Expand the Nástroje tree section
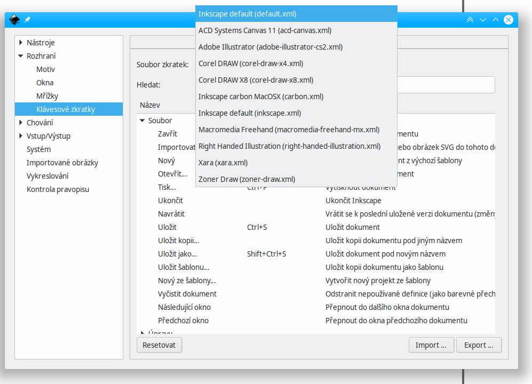Image resolution: width=532 pixels, height=384 pixels. tap(21, 43)
